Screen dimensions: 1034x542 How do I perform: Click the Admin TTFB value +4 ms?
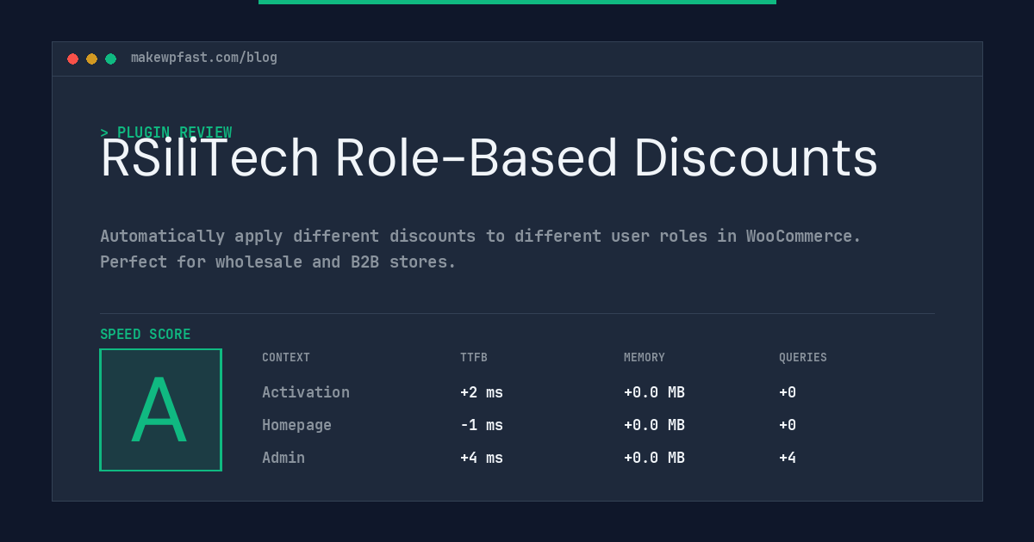click(482, 458)
